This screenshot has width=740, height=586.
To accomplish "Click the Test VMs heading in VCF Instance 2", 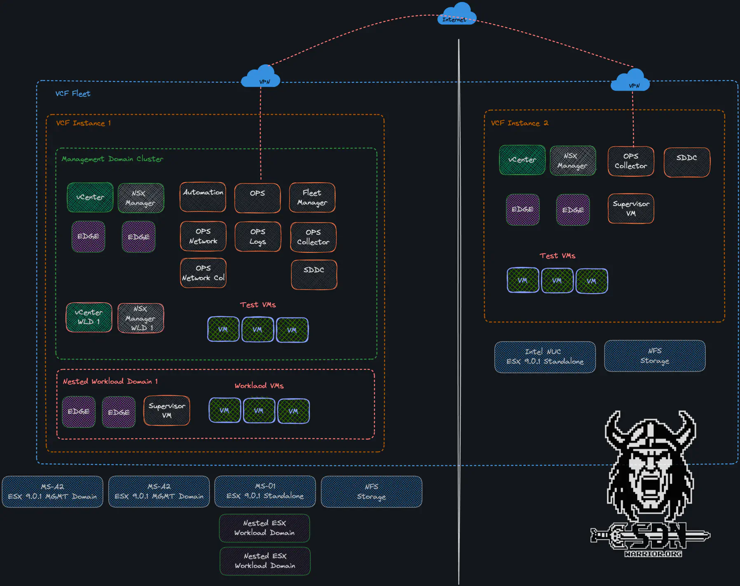I will 557,255.
